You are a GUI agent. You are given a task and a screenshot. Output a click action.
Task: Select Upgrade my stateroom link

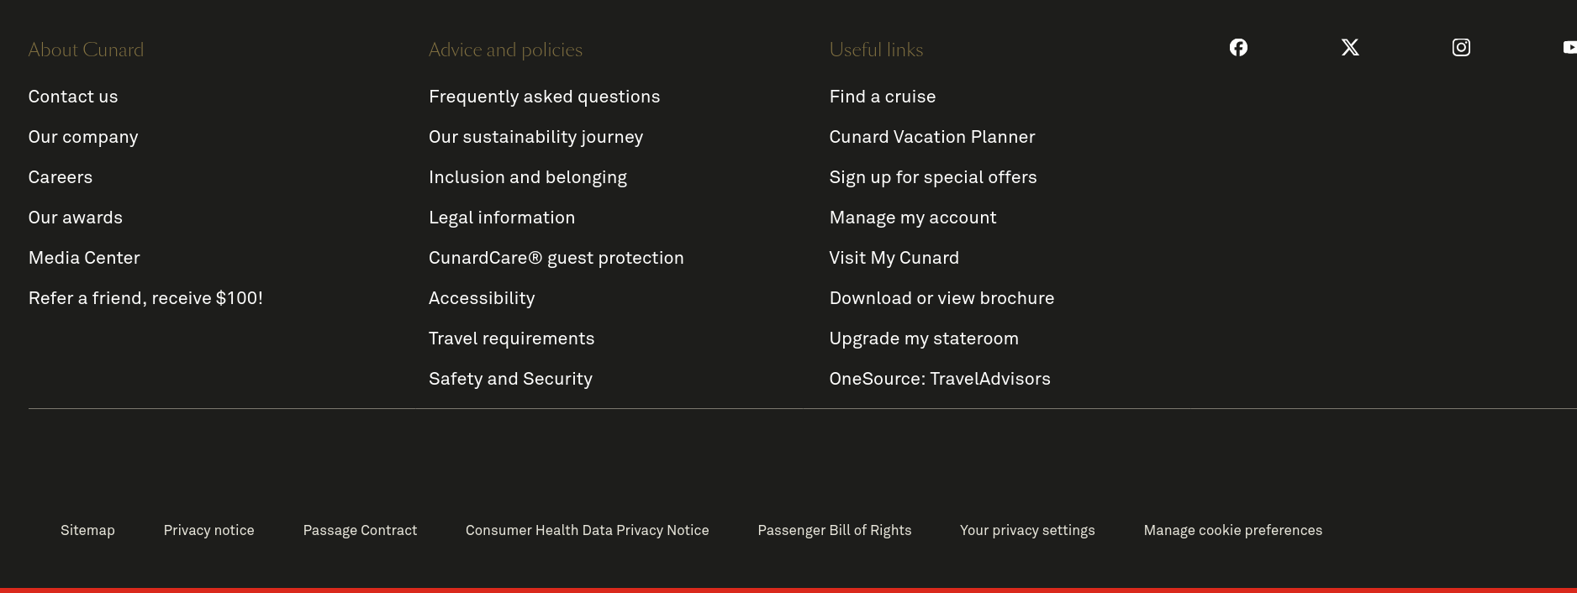(x=923, y=338)
